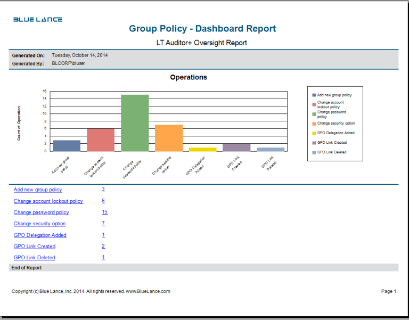Select the purple GPO Link Created legend swatch
The height and width of the screenshot is (320, 409).
314,143
